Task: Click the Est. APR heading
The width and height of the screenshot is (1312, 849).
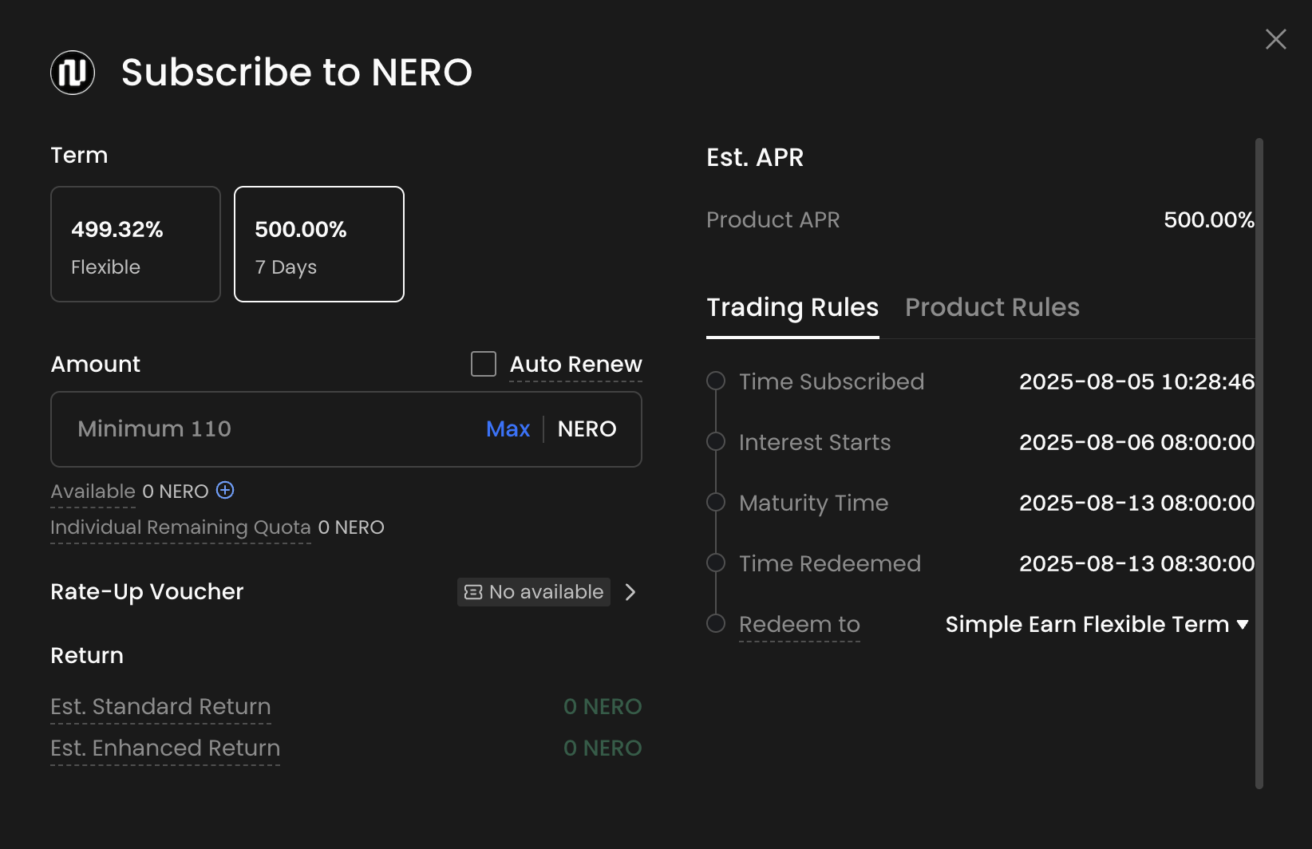Action: [x=755, y=157]
